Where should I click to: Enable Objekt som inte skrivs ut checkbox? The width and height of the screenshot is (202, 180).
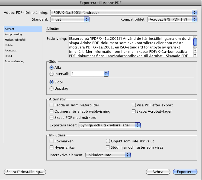tap(108, 141)
